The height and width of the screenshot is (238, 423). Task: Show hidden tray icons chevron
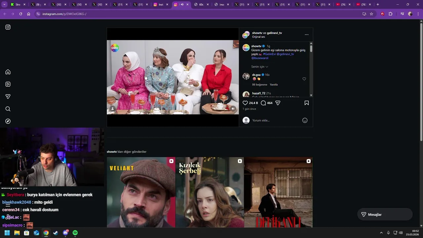(381, 233)
